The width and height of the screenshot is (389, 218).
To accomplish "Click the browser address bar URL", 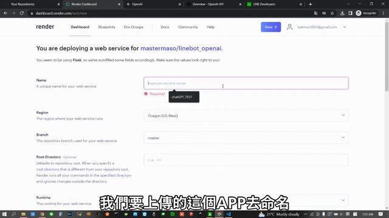I will click(x=61, y=13).
